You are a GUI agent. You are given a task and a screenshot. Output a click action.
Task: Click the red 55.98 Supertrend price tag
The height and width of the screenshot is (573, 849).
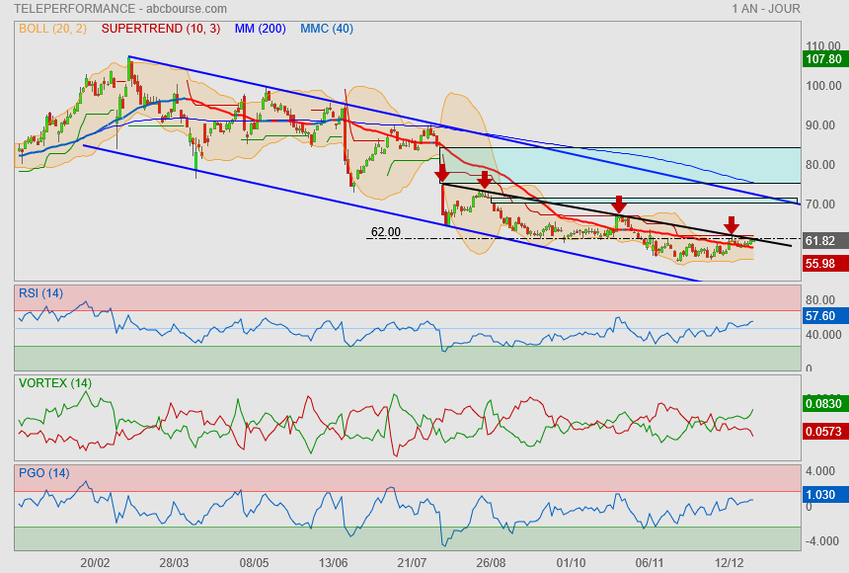tap(822, 264)
